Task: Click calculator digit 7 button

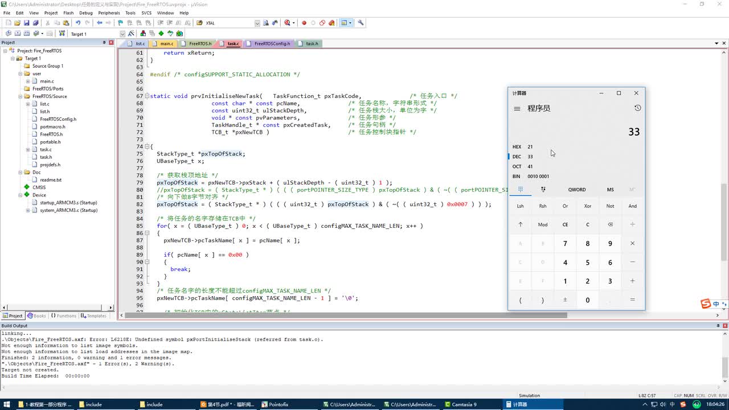Action: click(565, 244)
